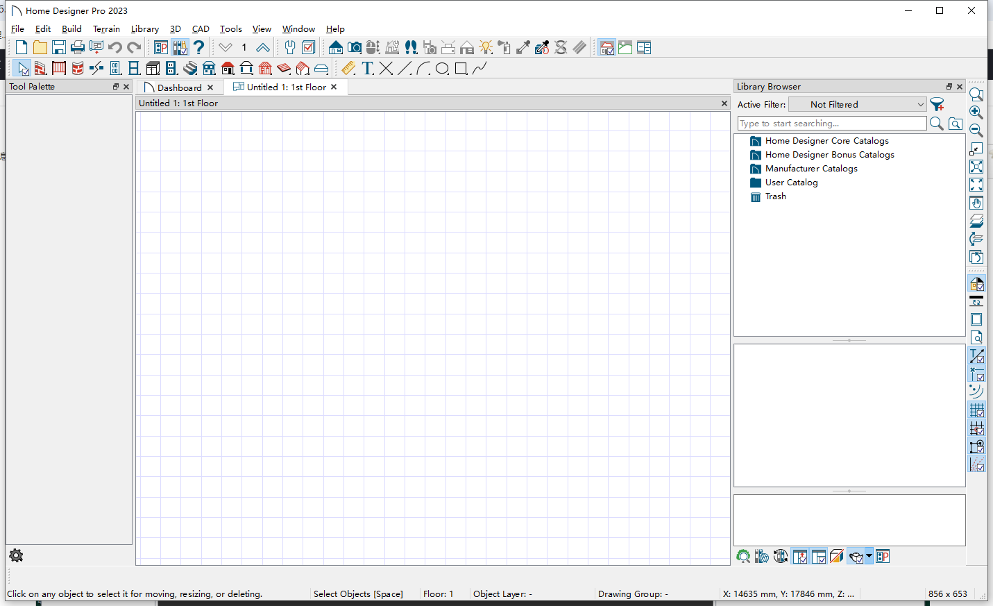Select the Text tool
The image size is (993, 606).
coord(367,68)
